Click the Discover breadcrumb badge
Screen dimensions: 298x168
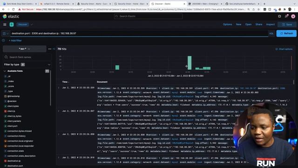(x=23, y=25)
